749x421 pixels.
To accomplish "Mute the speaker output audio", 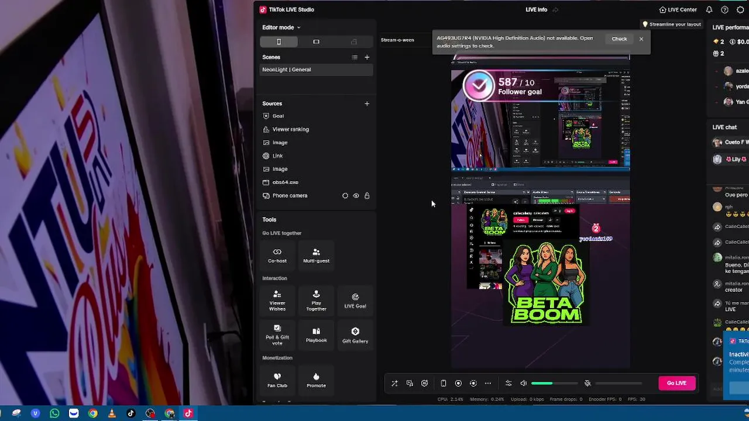I will pos(524,384).
